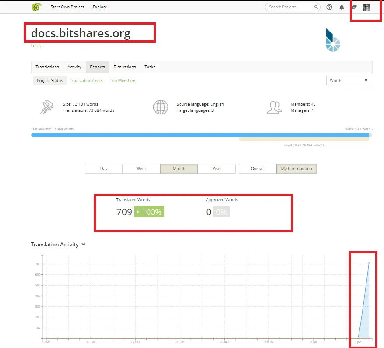Image resolution: width=384 pixels, height=348 pixels.
Task: Switch to the Discussions tab
Action: (124, 67)
